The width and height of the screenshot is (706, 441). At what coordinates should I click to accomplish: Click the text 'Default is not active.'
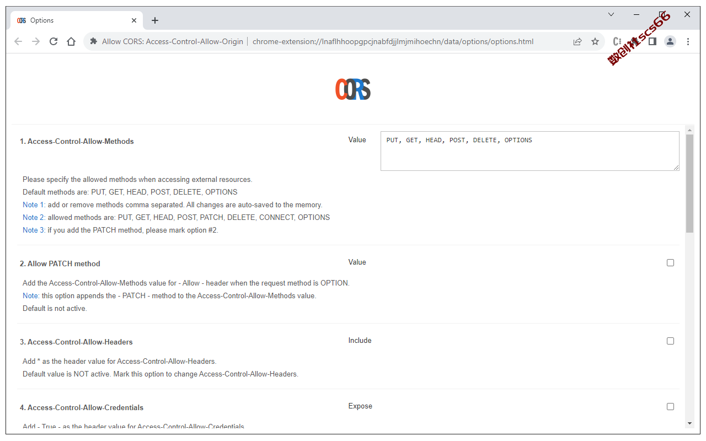pos(55,309)
